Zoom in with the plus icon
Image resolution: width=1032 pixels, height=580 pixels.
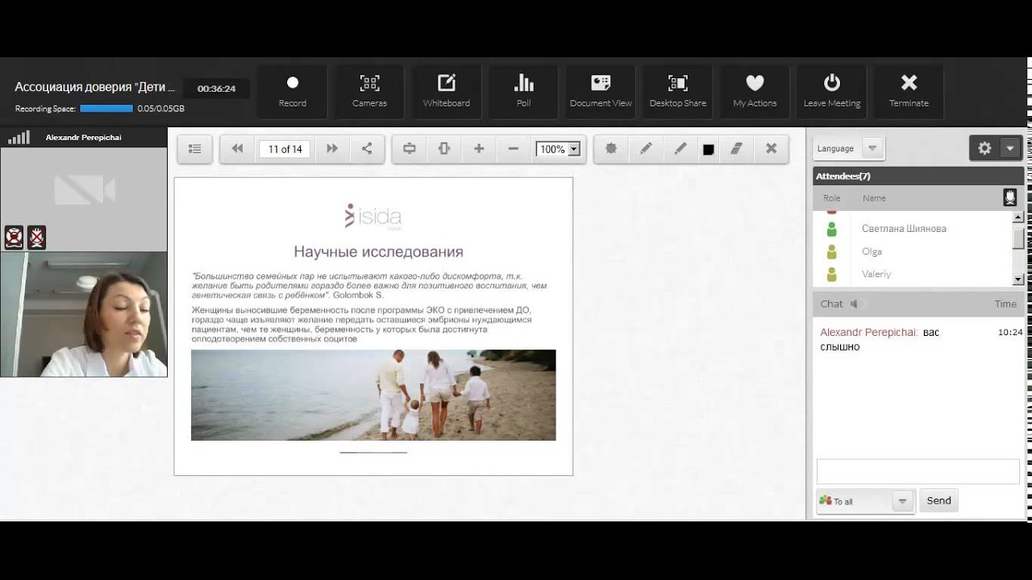(479, 148)
